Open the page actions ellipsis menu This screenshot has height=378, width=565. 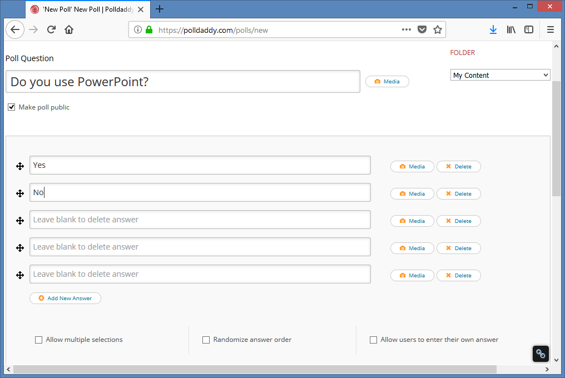tap(407, 30)
